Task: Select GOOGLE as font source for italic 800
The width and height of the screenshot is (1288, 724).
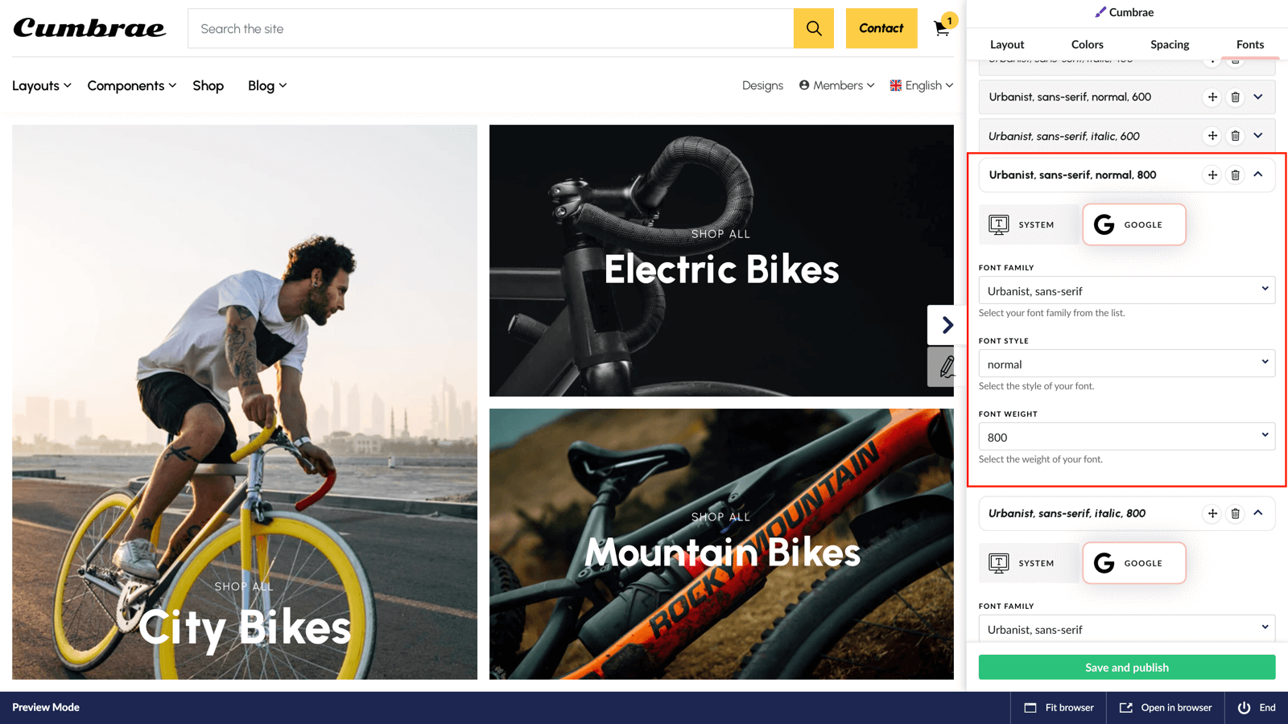Action: click(1133, 563)
